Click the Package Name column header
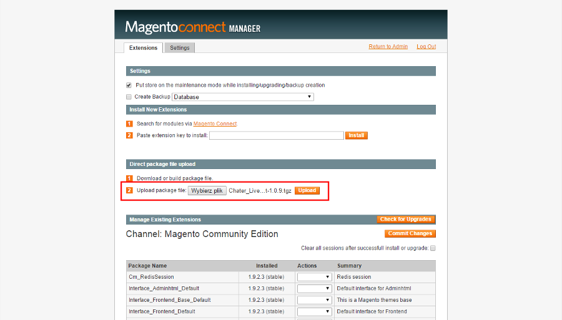 (147, 266)
